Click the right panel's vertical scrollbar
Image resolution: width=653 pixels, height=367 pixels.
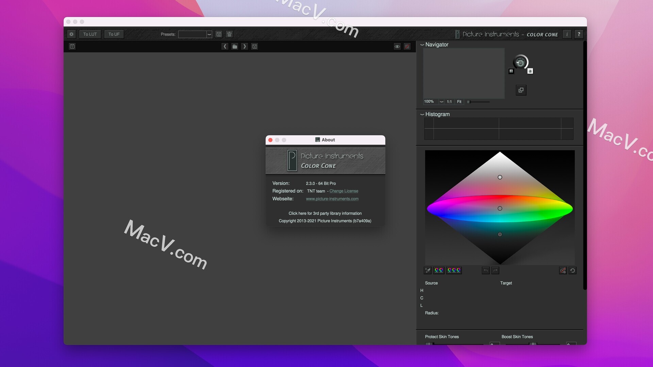585,165
